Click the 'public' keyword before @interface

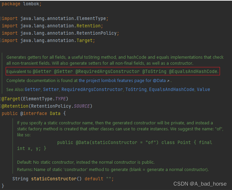pos(10,113)
